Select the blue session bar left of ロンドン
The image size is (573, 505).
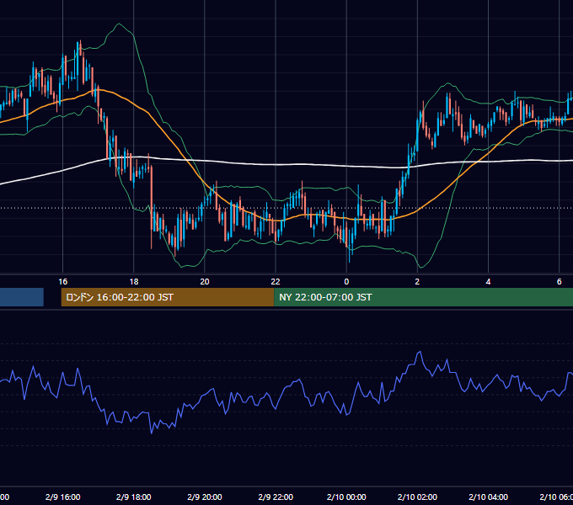(x=22, y=297)
